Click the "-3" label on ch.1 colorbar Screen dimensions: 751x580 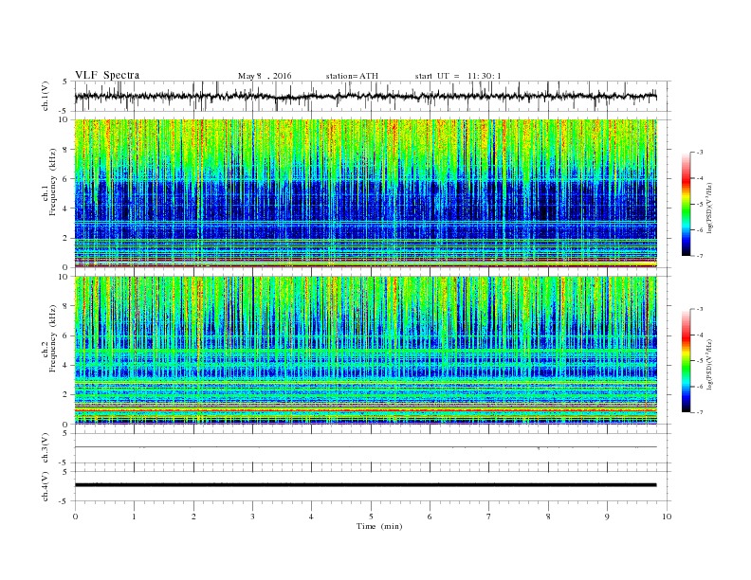(x=699, y=153)
